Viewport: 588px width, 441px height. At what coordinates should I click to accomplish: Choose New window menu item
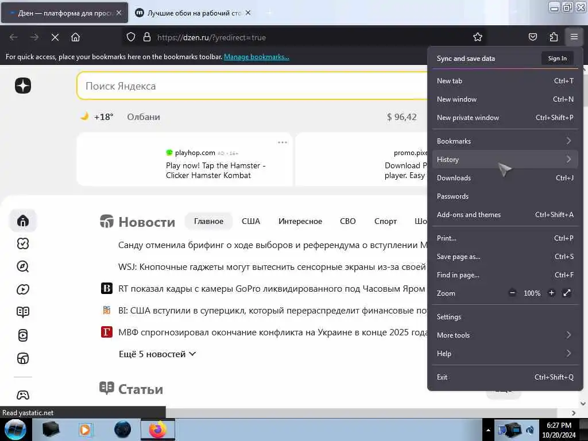point(505,99)
